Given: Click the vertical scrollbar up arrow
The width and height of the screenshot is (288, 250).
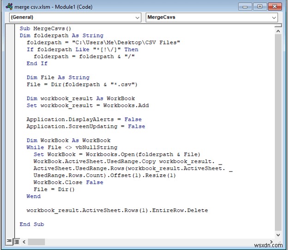Looking at the screenshot, I should coord(278,31).
